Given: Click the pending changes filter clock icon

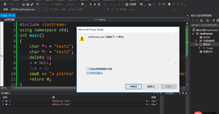Looking at the screenshot, I should [208, 21].
